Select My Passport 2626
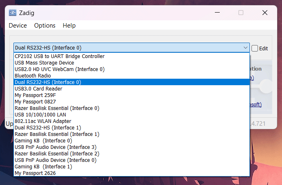 click(132, 173)
